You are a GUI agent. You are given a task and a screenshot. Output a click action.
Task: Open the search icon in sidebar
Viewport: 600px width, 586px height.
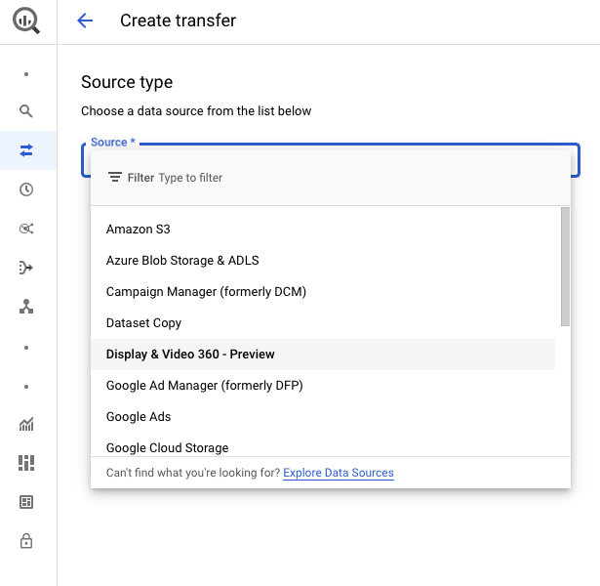point(26,111)
